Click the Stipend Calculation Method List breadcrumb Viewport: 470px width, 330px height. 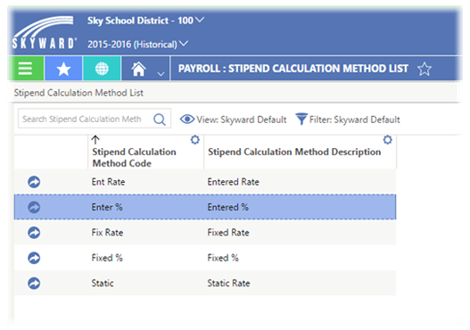(x=78, y=93)
